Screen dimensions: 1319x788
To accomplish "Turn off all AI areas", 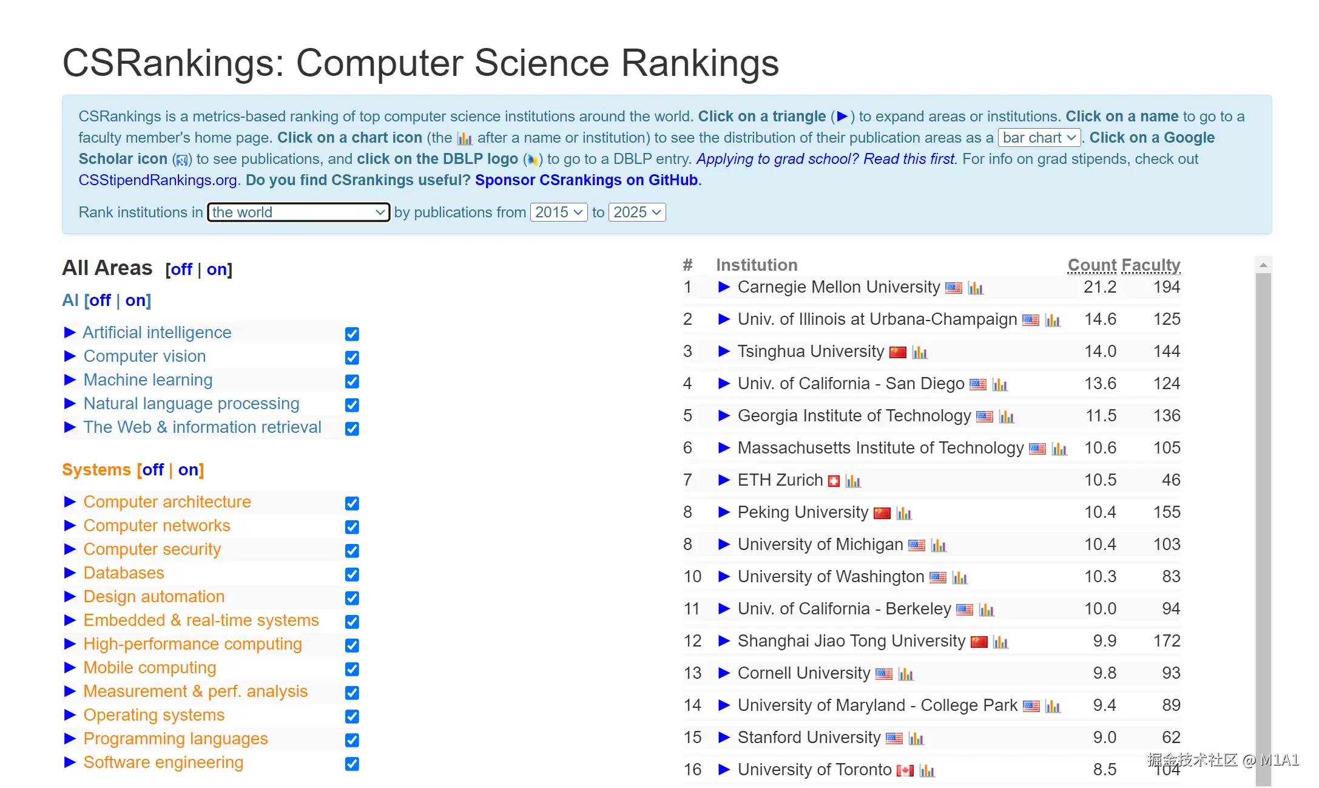I will click(100, 301).
